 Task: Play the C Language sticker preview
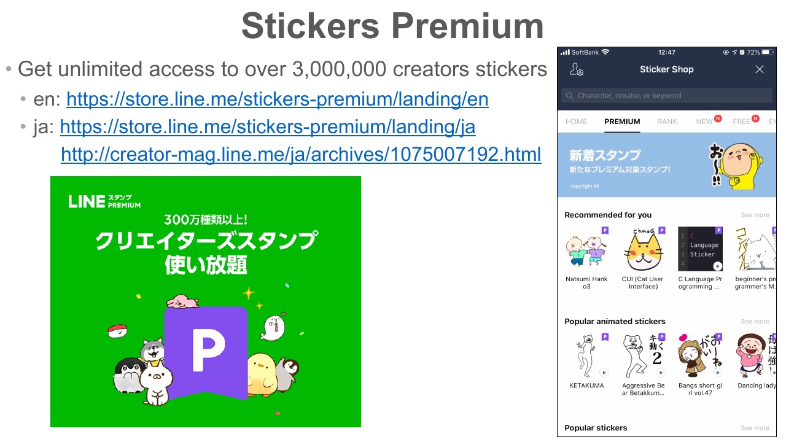click(x=717, y=266)
